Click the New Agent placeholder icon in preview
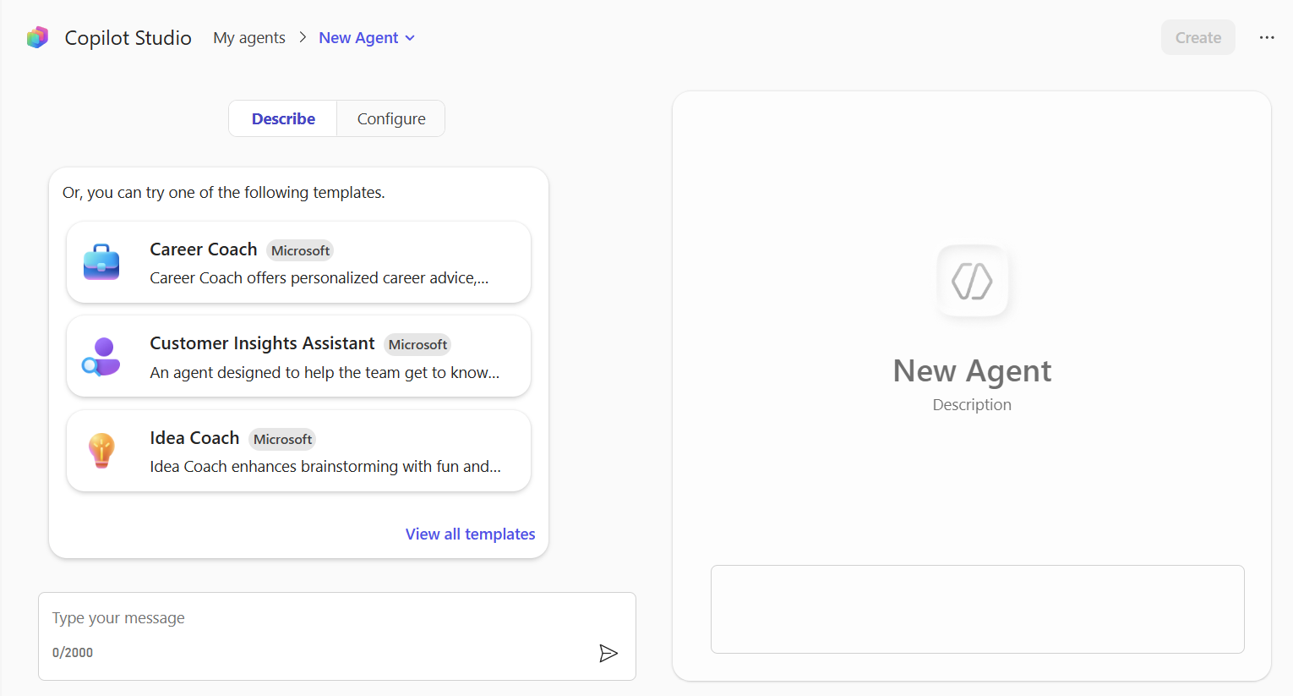Viewport: 1293px width, 696px height. pos(972,282)
